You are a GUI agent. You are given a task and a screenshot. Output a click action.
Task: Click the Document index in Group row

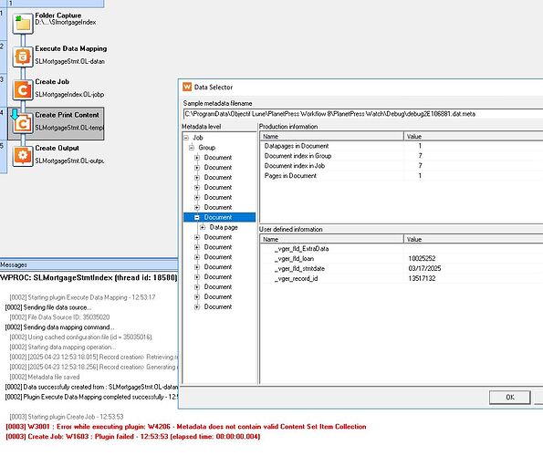(402, 156)
